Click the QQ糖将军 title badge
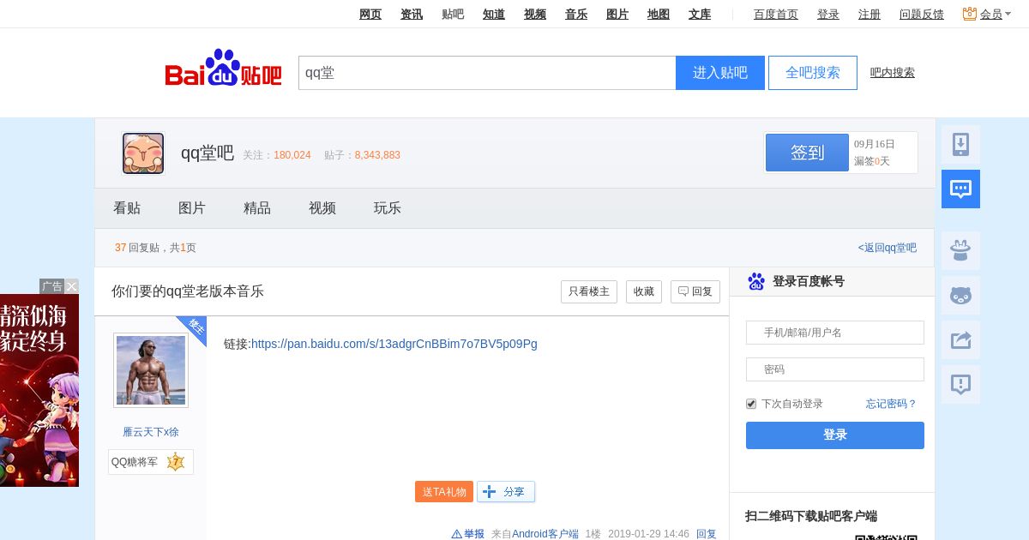This screenshot has width=1029, height=540. [151, 462]
